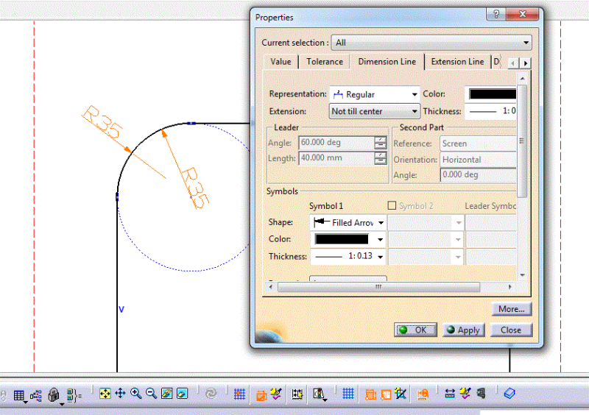589x415 pixels.
Task: Click the Second Part Angle 0.000 deg field
Action: (478, 174)
